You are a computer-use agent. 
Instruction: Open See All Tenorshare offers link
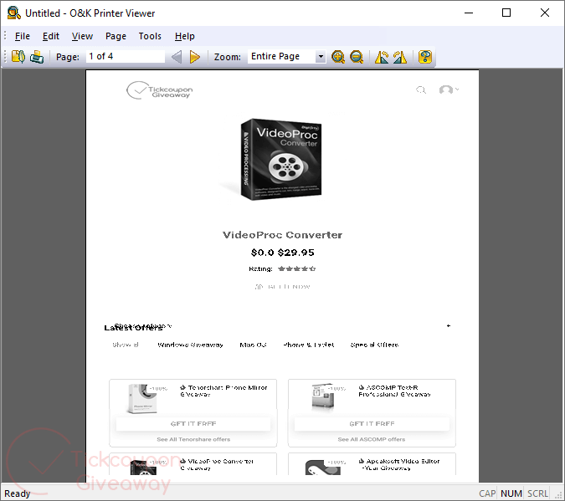pos(193,439)
